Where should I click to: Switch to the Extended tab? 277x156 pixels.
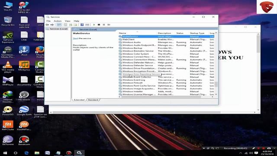click(79, 100)
